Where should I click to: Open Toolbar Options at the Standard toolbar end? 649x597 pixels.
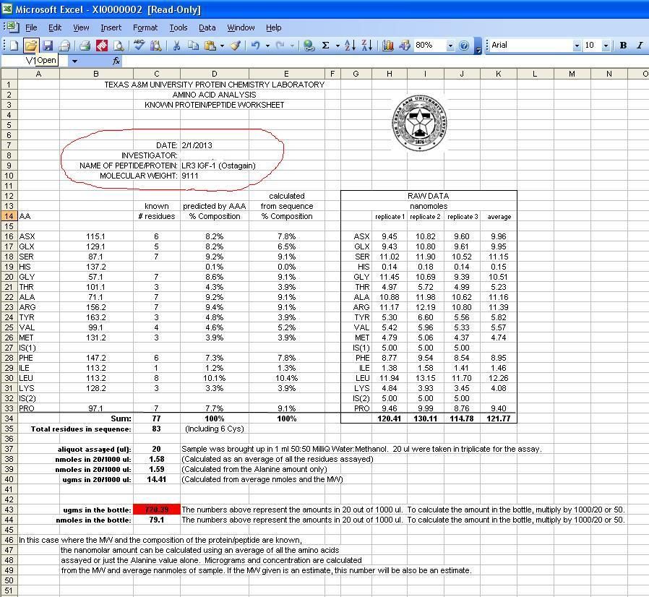[x=478, y=46]
